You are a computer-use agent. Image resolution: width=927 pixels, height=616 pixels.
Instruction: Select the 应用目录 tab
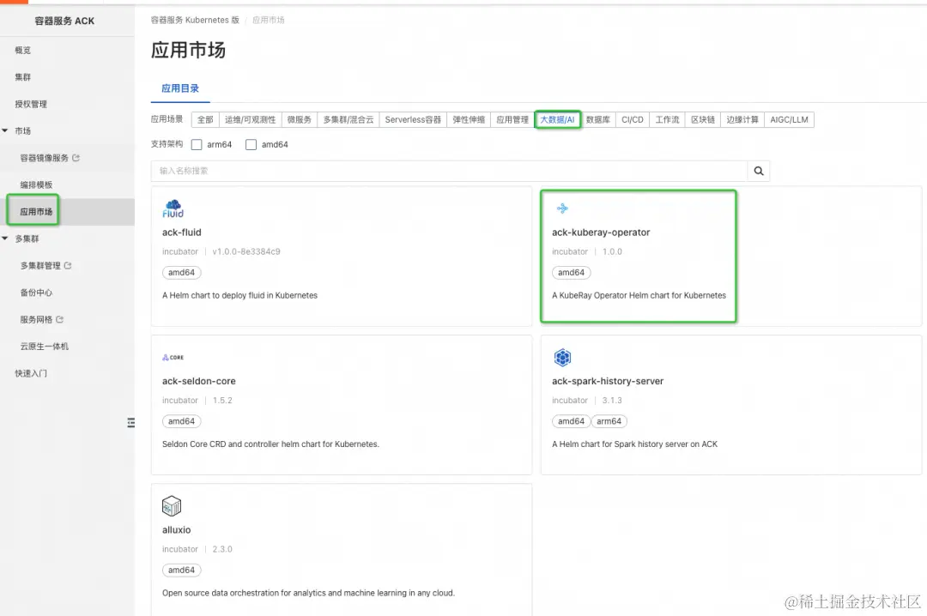pos(180,88)
